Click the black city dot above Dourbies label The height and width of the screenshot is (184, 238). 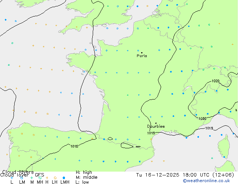[156, 123]
